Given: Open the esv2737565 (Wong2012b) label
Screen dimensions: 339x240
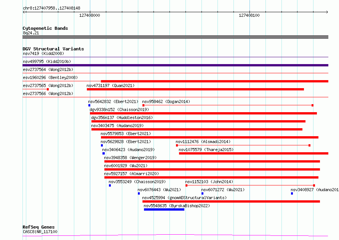Looking at the screenshot, I should pos(48,85).
